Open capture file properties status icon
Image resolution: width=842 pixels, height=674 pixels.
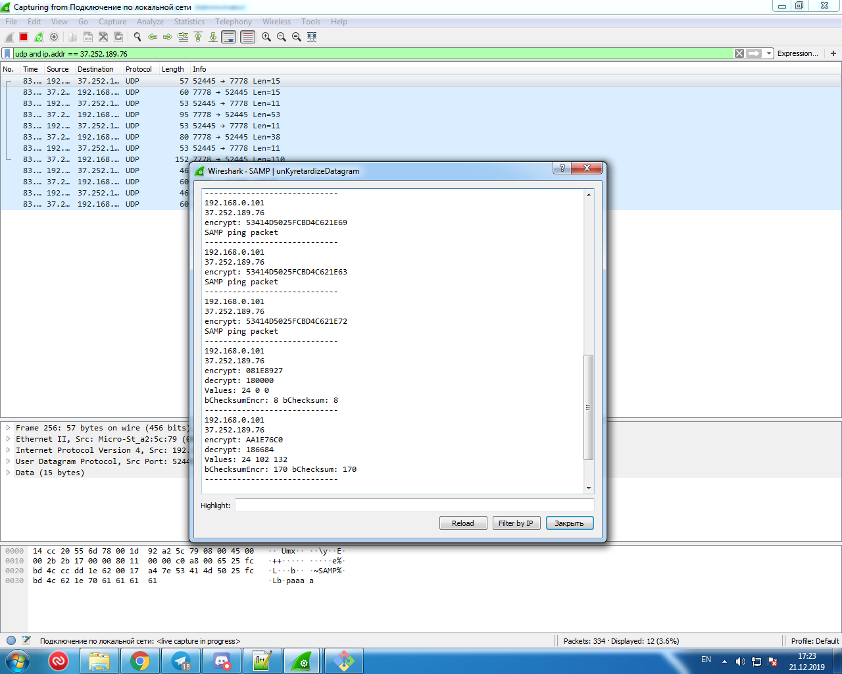pos(26,640)
